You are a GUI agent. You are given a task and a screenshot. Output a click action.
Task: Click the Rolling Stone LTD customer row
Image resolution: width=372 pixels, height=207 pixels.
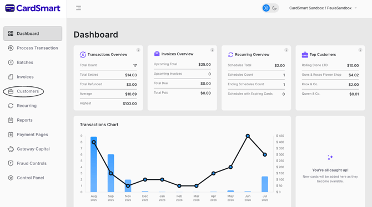pyautogui.click(x=330, y=65)
